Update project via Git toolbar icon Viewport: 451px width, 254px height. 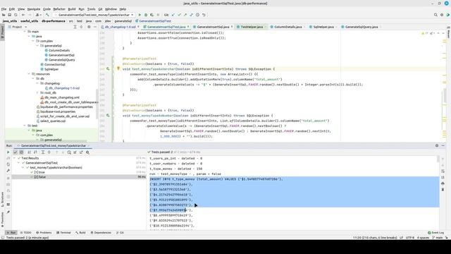click(x=173, y=15)
